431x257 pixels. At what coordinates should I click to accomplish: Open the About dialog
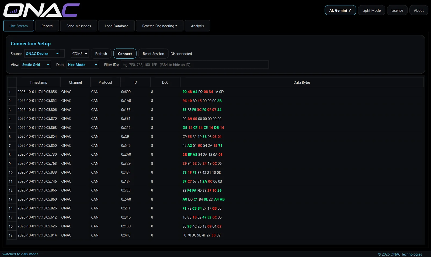click(x=419, y=10)
